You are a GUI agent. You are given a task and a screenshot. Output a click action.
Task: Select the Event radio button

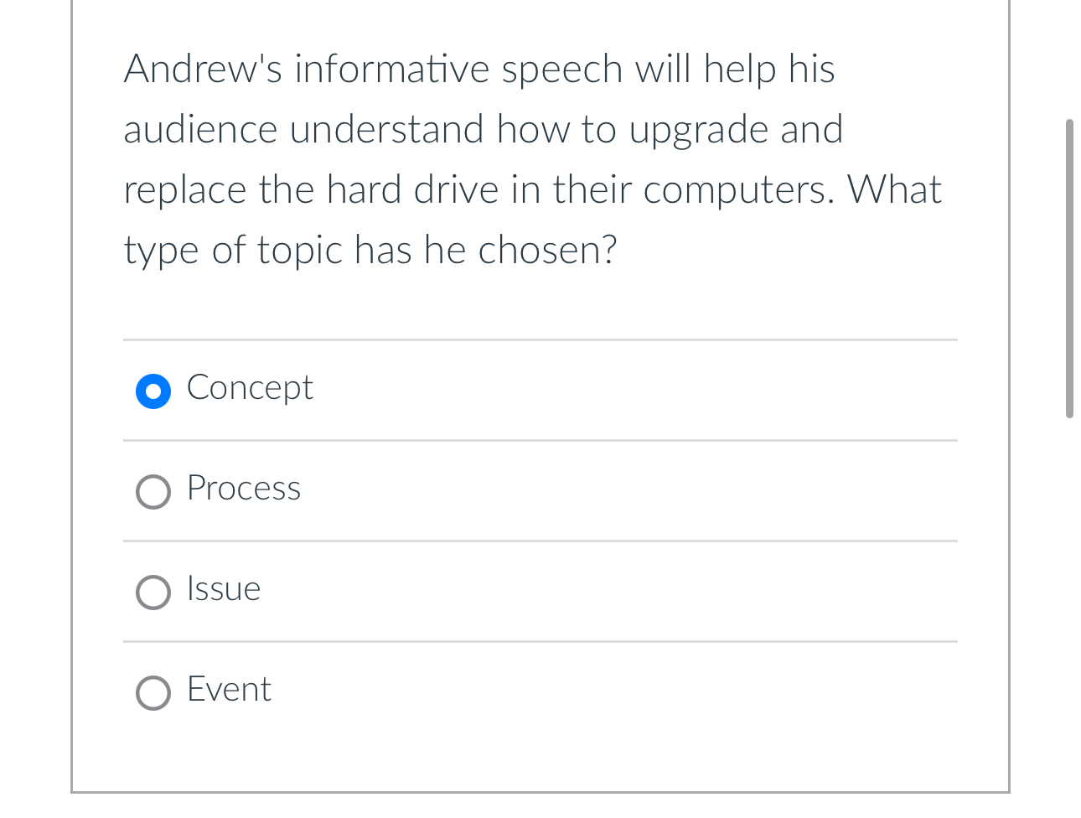(153, 693)
